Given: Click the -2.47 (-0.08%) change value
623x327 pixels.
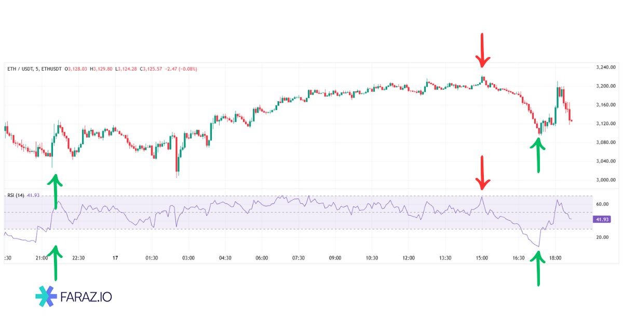Looking at the screenshot, I should point(182,69).
